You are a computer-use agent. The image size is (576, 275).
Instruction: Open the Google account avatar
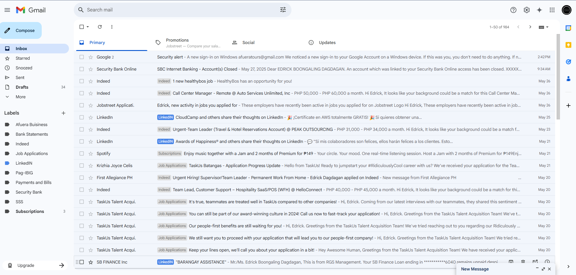coord(567,10)
